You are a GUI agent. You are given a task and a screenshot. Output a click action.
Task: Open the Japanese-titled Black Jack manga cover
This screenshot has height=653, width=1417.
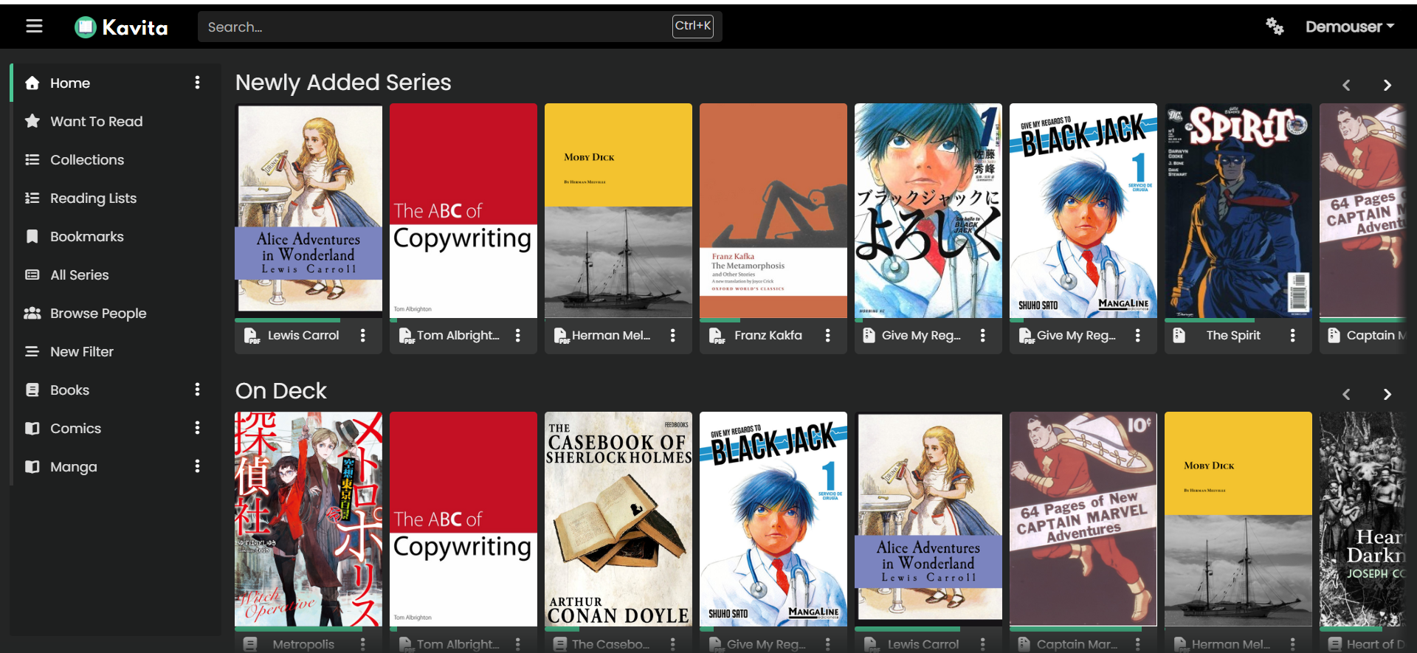pos(928,211)
